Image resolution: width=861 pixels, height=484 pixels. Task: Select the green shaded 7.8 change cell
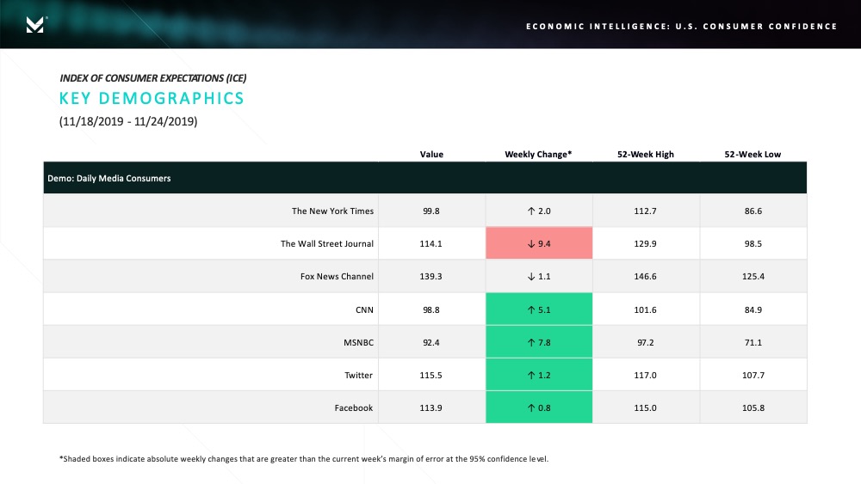[539, 342]
